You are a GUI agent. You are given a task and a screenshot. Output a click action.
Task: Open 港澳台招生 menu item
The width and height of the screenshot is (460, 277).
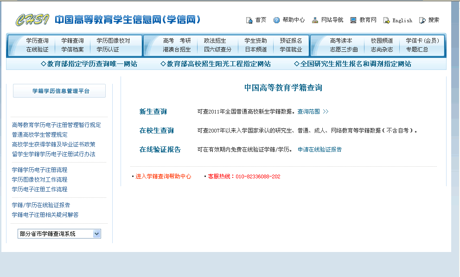pyautogui.click(x=177, y=49)
